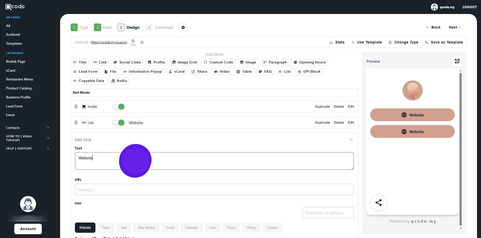Select the Star icon option
The width and height of the screenshot is (481, 238).
pyautogui.click(x=124, y=228)
